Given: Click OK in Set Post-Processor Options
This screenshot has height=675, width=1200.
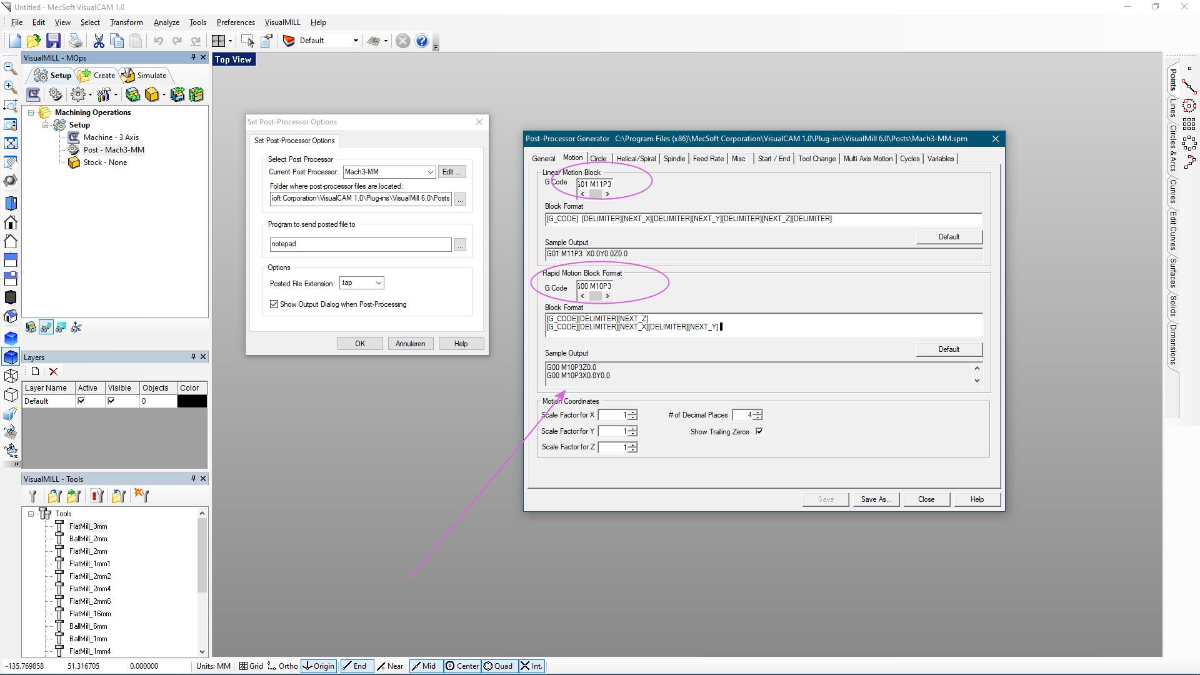Looking at the screenshot, I should (360, 344).
